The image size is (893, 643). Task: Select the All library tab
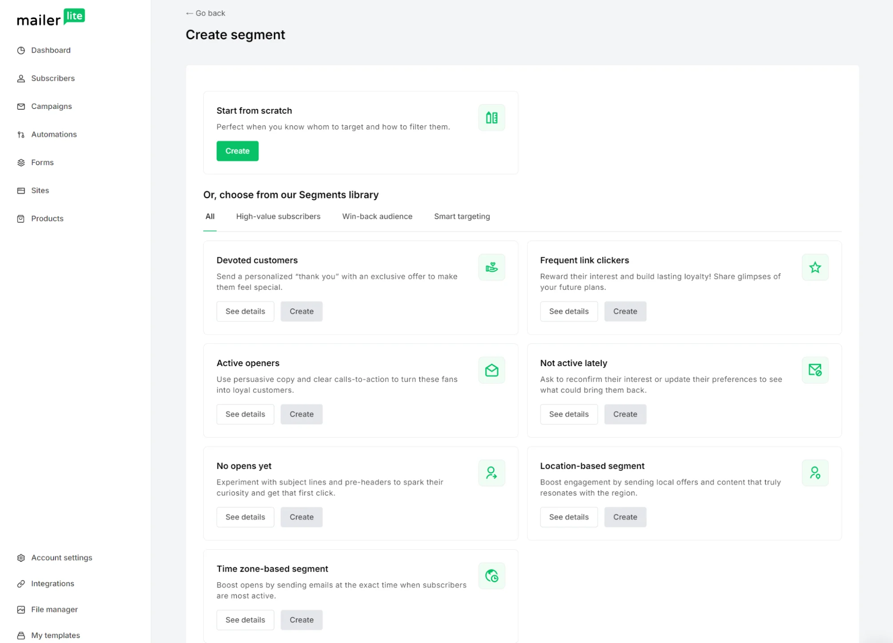pyautogui.click(x=210, y=217)
